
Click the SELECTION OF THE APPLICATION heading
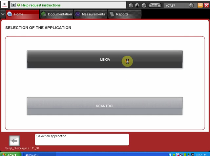(38, 28)
